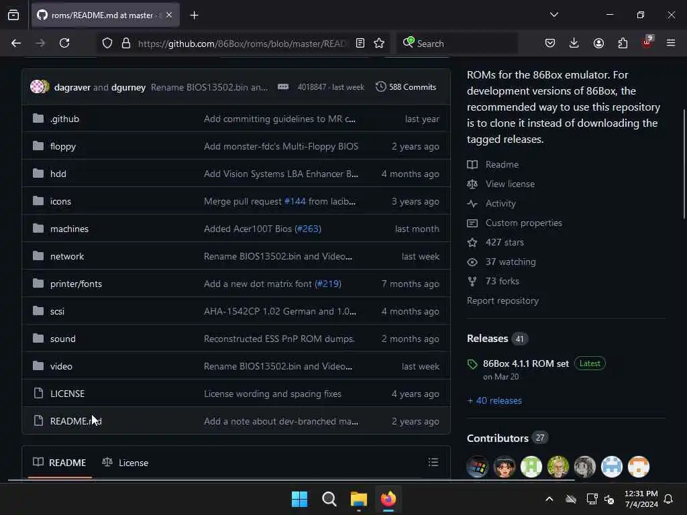This screenshot has width=687, height=515.
Task: Open README outline list icon
Action: (433, 462)
